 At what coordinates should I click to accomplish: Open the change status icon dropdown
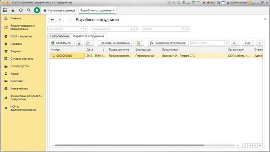[x=89, y=43]
